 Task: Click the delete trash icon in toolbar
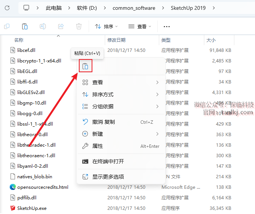(79, 26)
